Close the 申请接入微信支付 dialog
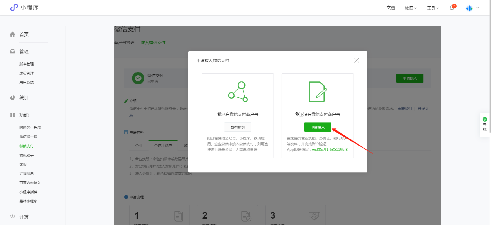Viewport: 491px width, 225px height. (357, 60)
